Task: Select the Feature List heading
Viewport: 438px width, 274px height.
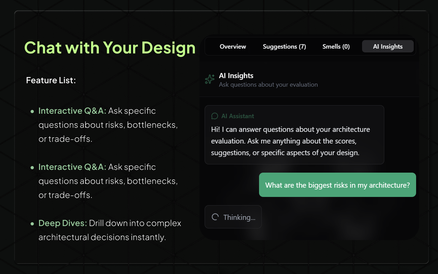Action: (51, 80)
